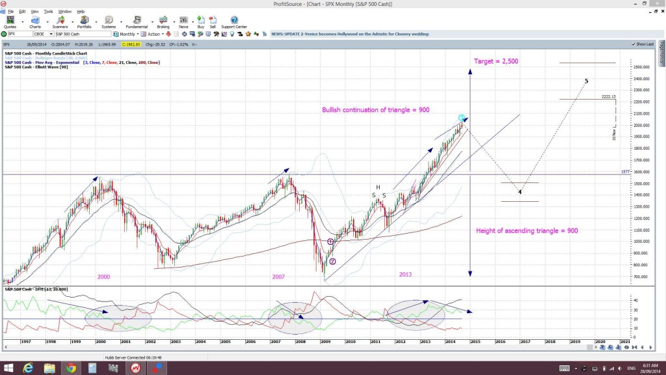The height and width of the screenshot is (375, 666).
Task: Open the Scanners tool
Action: tap(60, 22)
